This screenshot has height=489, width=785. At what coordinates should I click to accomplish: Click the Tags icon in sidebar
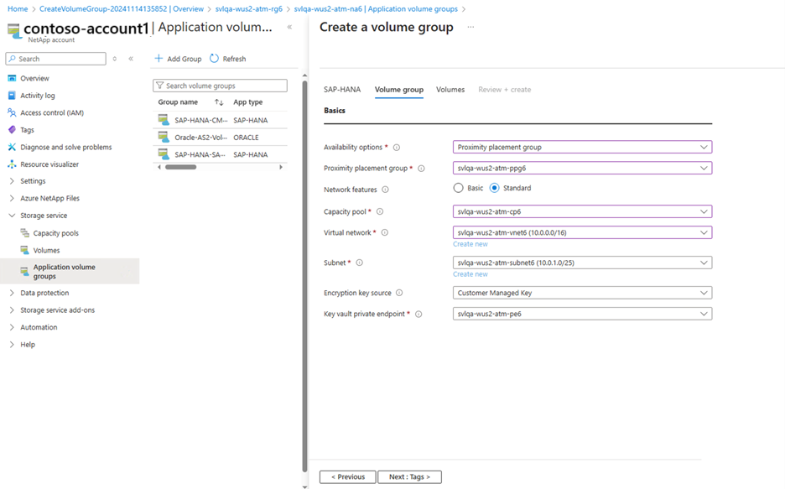tap(12, 130)
